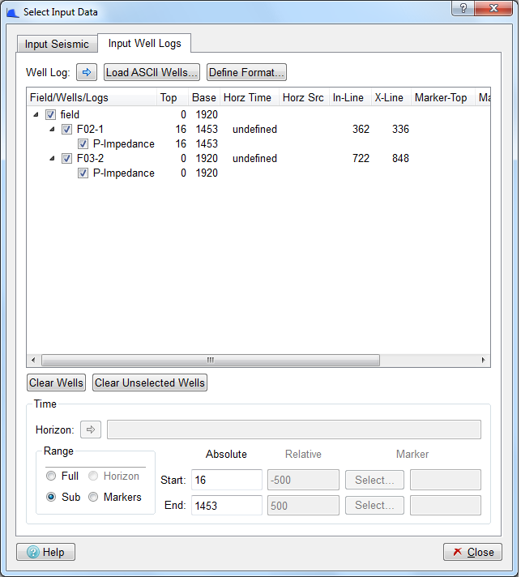Click the Relative Start field showing -500
This screenshot has height=577, width=521.
pos(303,480)
